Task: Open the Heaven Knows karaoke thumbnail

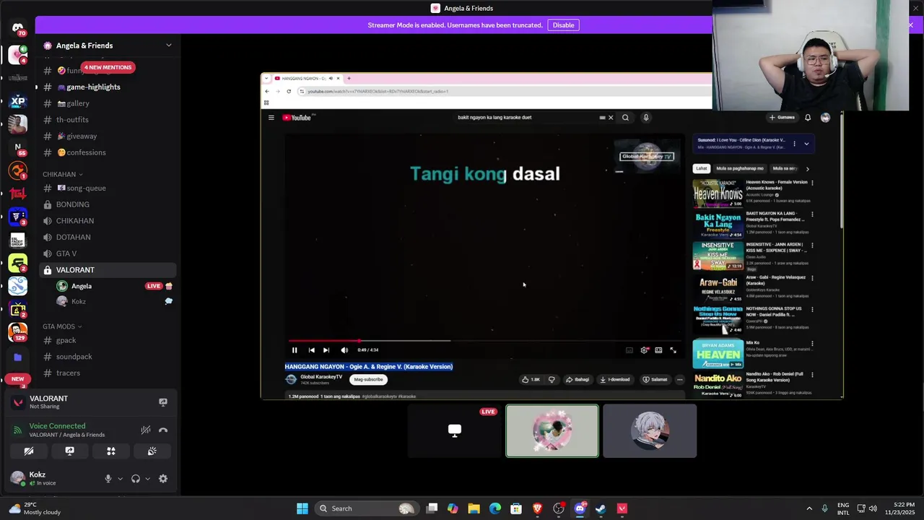Action: (x=718, y=194)
